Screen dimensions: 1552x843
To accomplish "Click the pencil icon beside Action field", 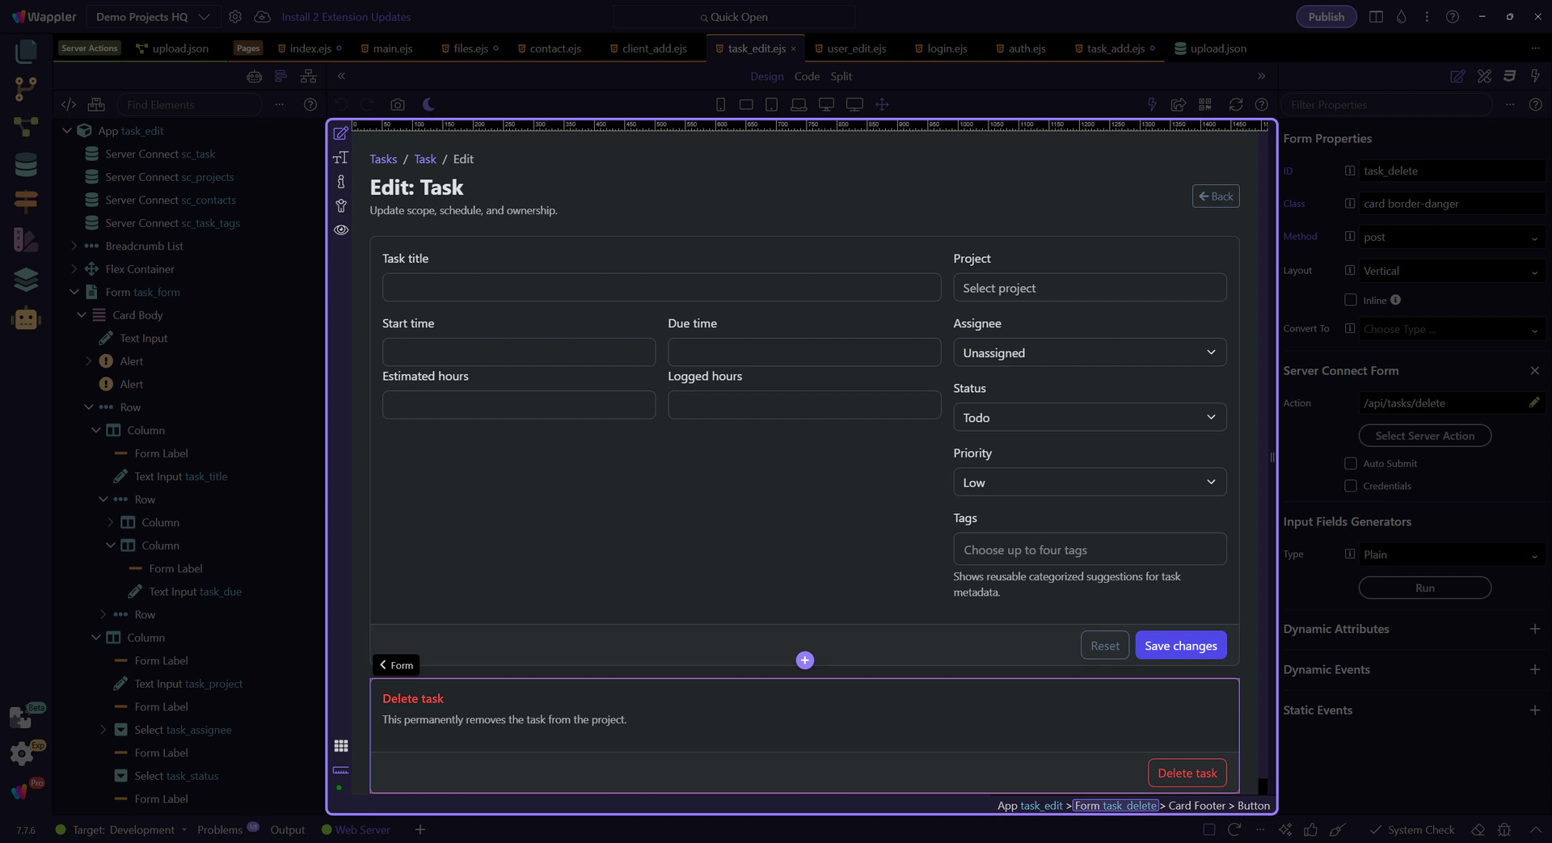I will point(1533,403).
